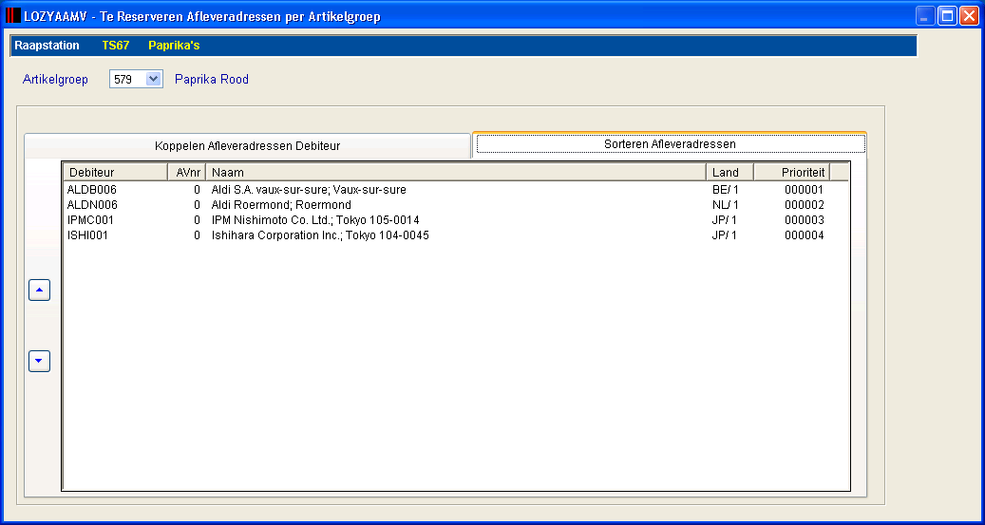The width and height of the screenshot is (985, 525).
Task: Click name Ishihara Corporation Inc.; Tokyo 104-0045
Action: click(320, 235)
